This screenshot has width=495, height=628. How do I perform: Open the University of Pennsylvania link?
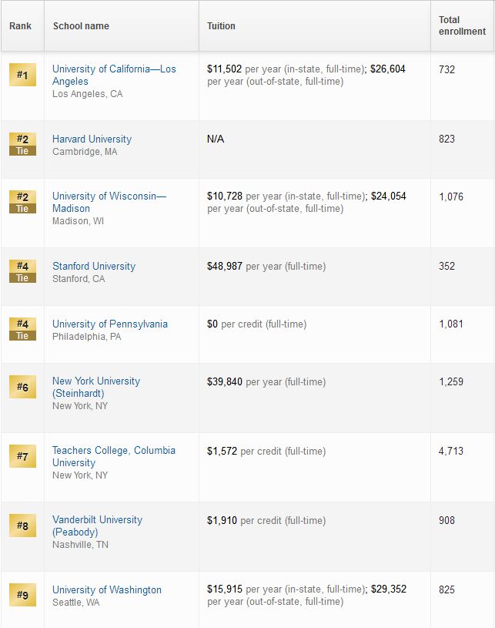110,324
